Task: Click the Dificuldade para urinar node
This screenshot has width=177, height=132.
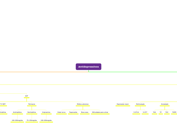Action: click(100, 112)
